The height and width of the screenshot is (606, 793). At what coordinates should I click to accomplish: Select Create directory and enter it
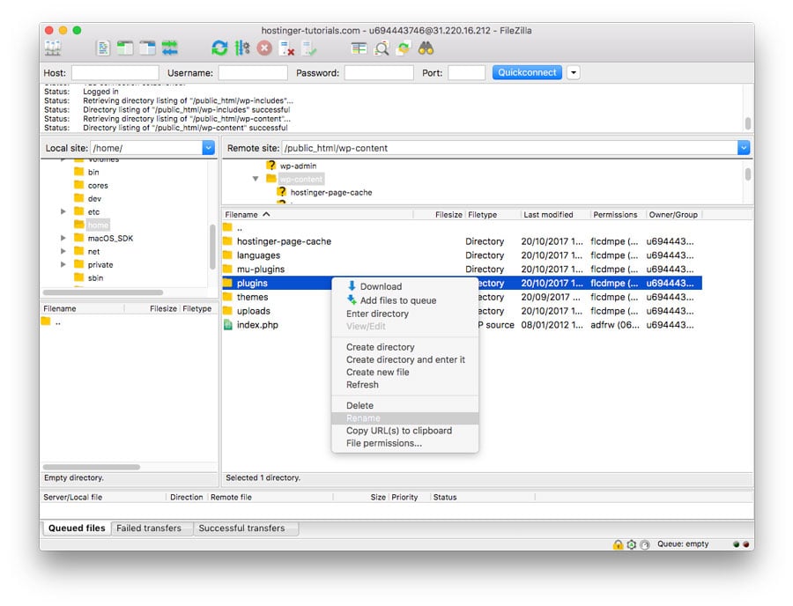point(405,359)
